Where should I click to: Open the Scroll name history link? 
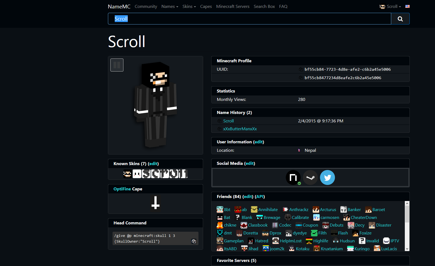tap(228, 121)
